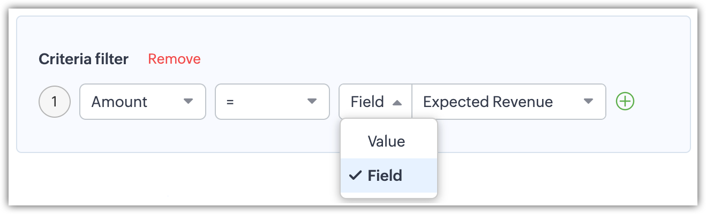The height and width of the screenshot is (214, 706).
Task: Click the = symbol in operator box
Action: [x=230, y=102]
